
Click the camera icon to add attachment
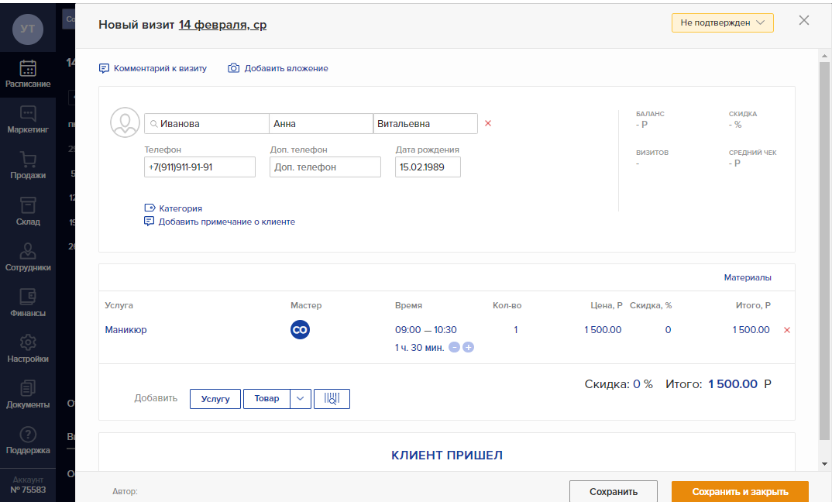(x=234, y=68)
